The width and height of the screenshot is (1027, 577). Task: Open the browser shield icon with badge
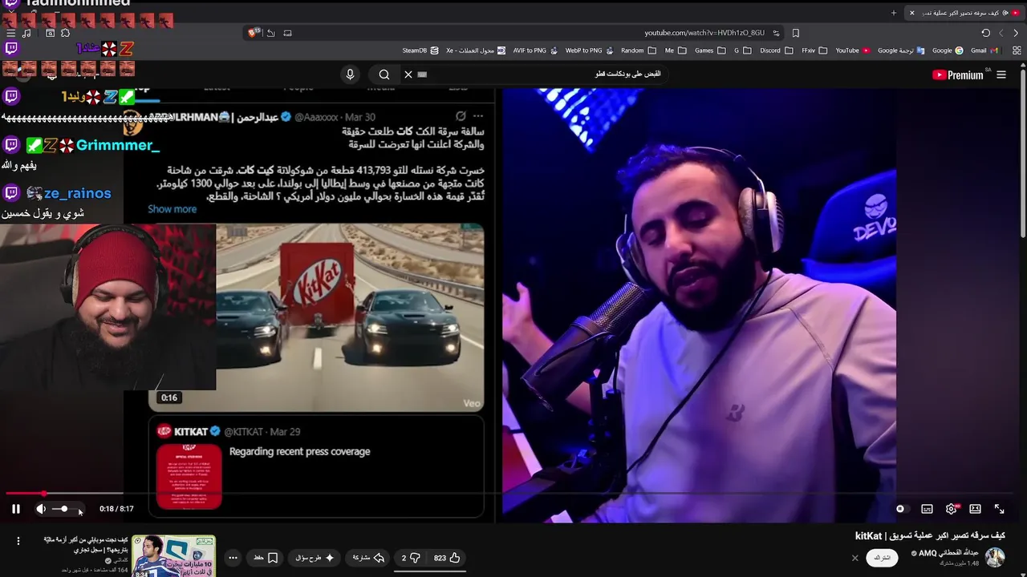tap(254, 33)
